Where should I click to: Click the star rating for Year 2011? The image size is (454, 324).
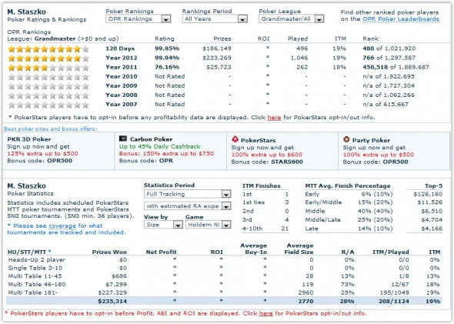[48, 68]
